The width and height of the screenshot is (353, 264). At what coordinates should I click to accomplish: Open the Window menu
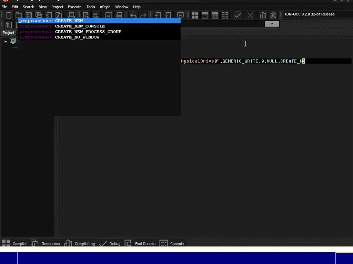click(122, 7)
